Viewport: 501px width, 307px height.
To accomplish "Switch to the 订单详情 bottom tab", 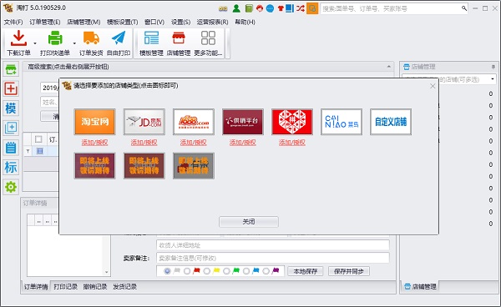I will (x=36, y=287).
